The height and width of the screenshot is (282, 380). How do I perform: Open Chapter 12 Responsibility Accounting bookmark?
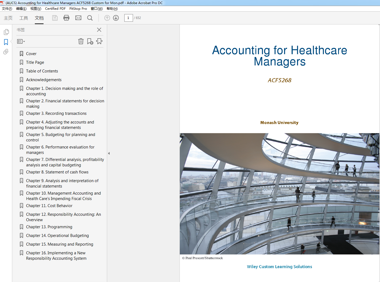[63, 217]
